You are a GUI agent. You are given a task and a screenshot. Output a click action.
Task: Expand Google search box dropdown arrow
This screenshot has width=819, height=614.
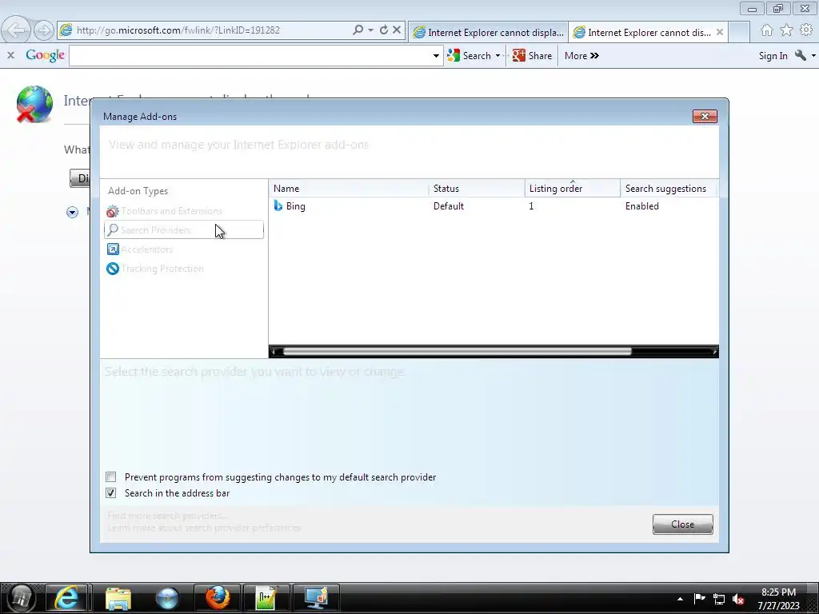click(x=436, y=55)
